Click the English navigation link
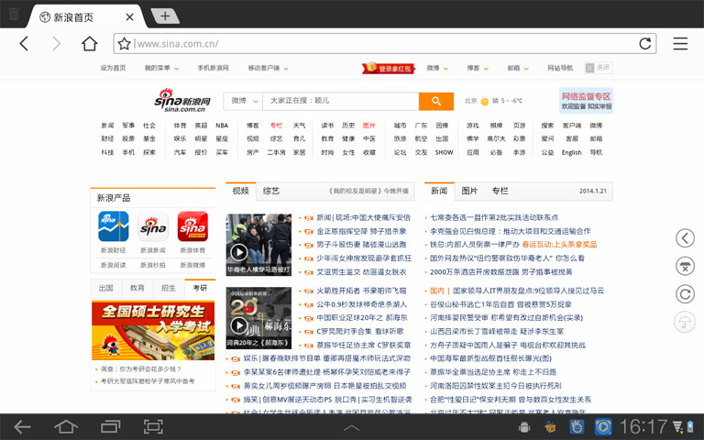This screenshot has width=704, height=440. (572, 153)
